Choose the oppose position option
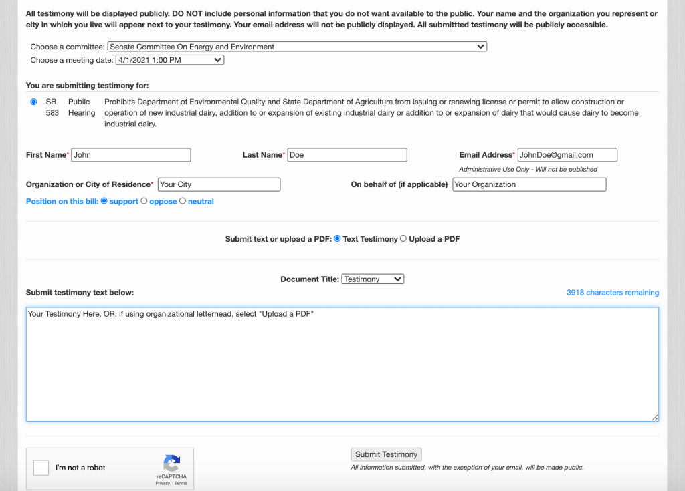This screenshot has height=491, width=685. [x=144, y=201]
